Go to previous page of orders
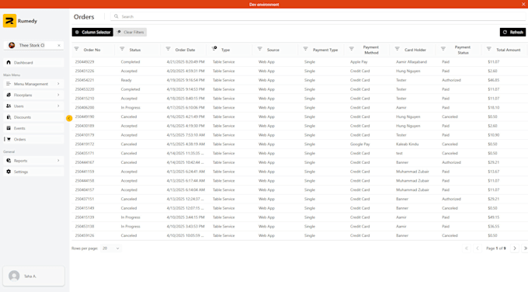 [478, 249]
